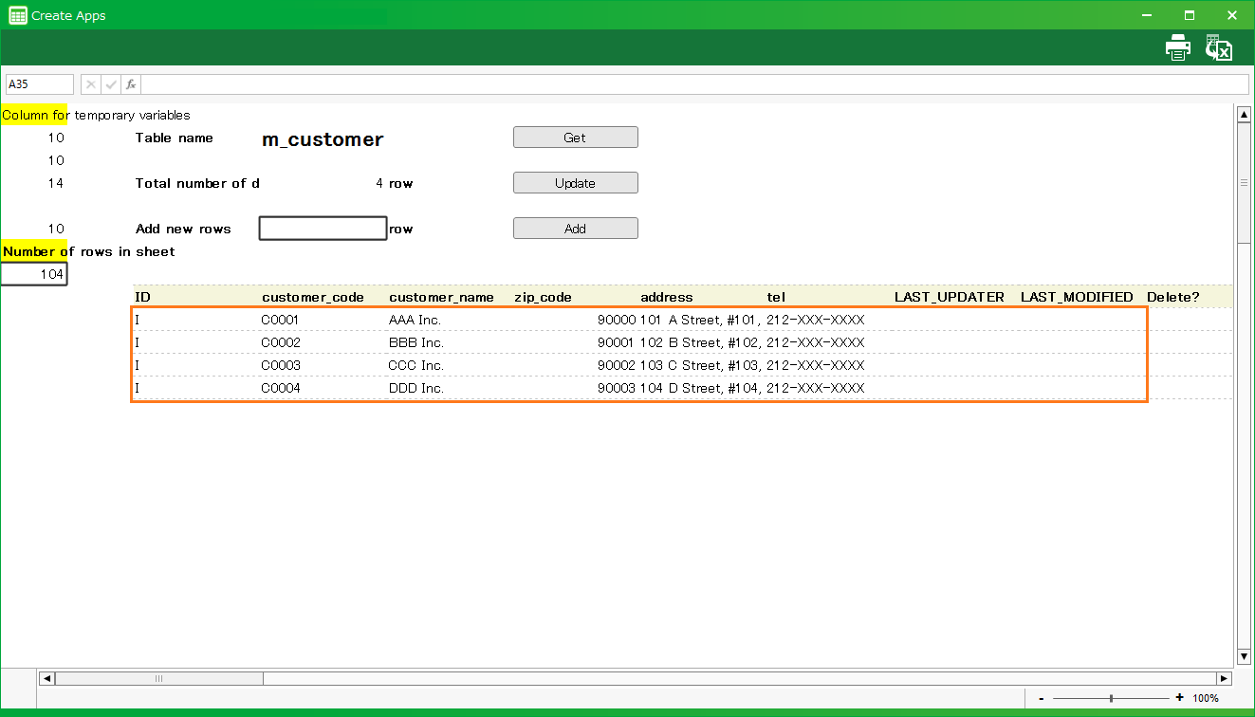This screenshot has height=717, width=1255.
Task: Click the Export to Excel icon
Action: tap(1218, 47)
